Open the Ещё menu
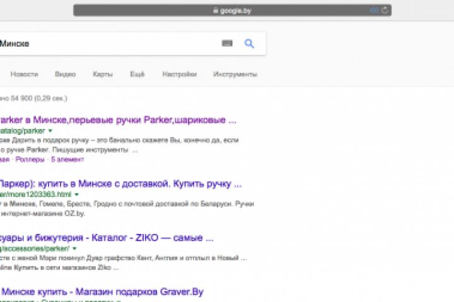The image size is (454, 302). (137, 74)
